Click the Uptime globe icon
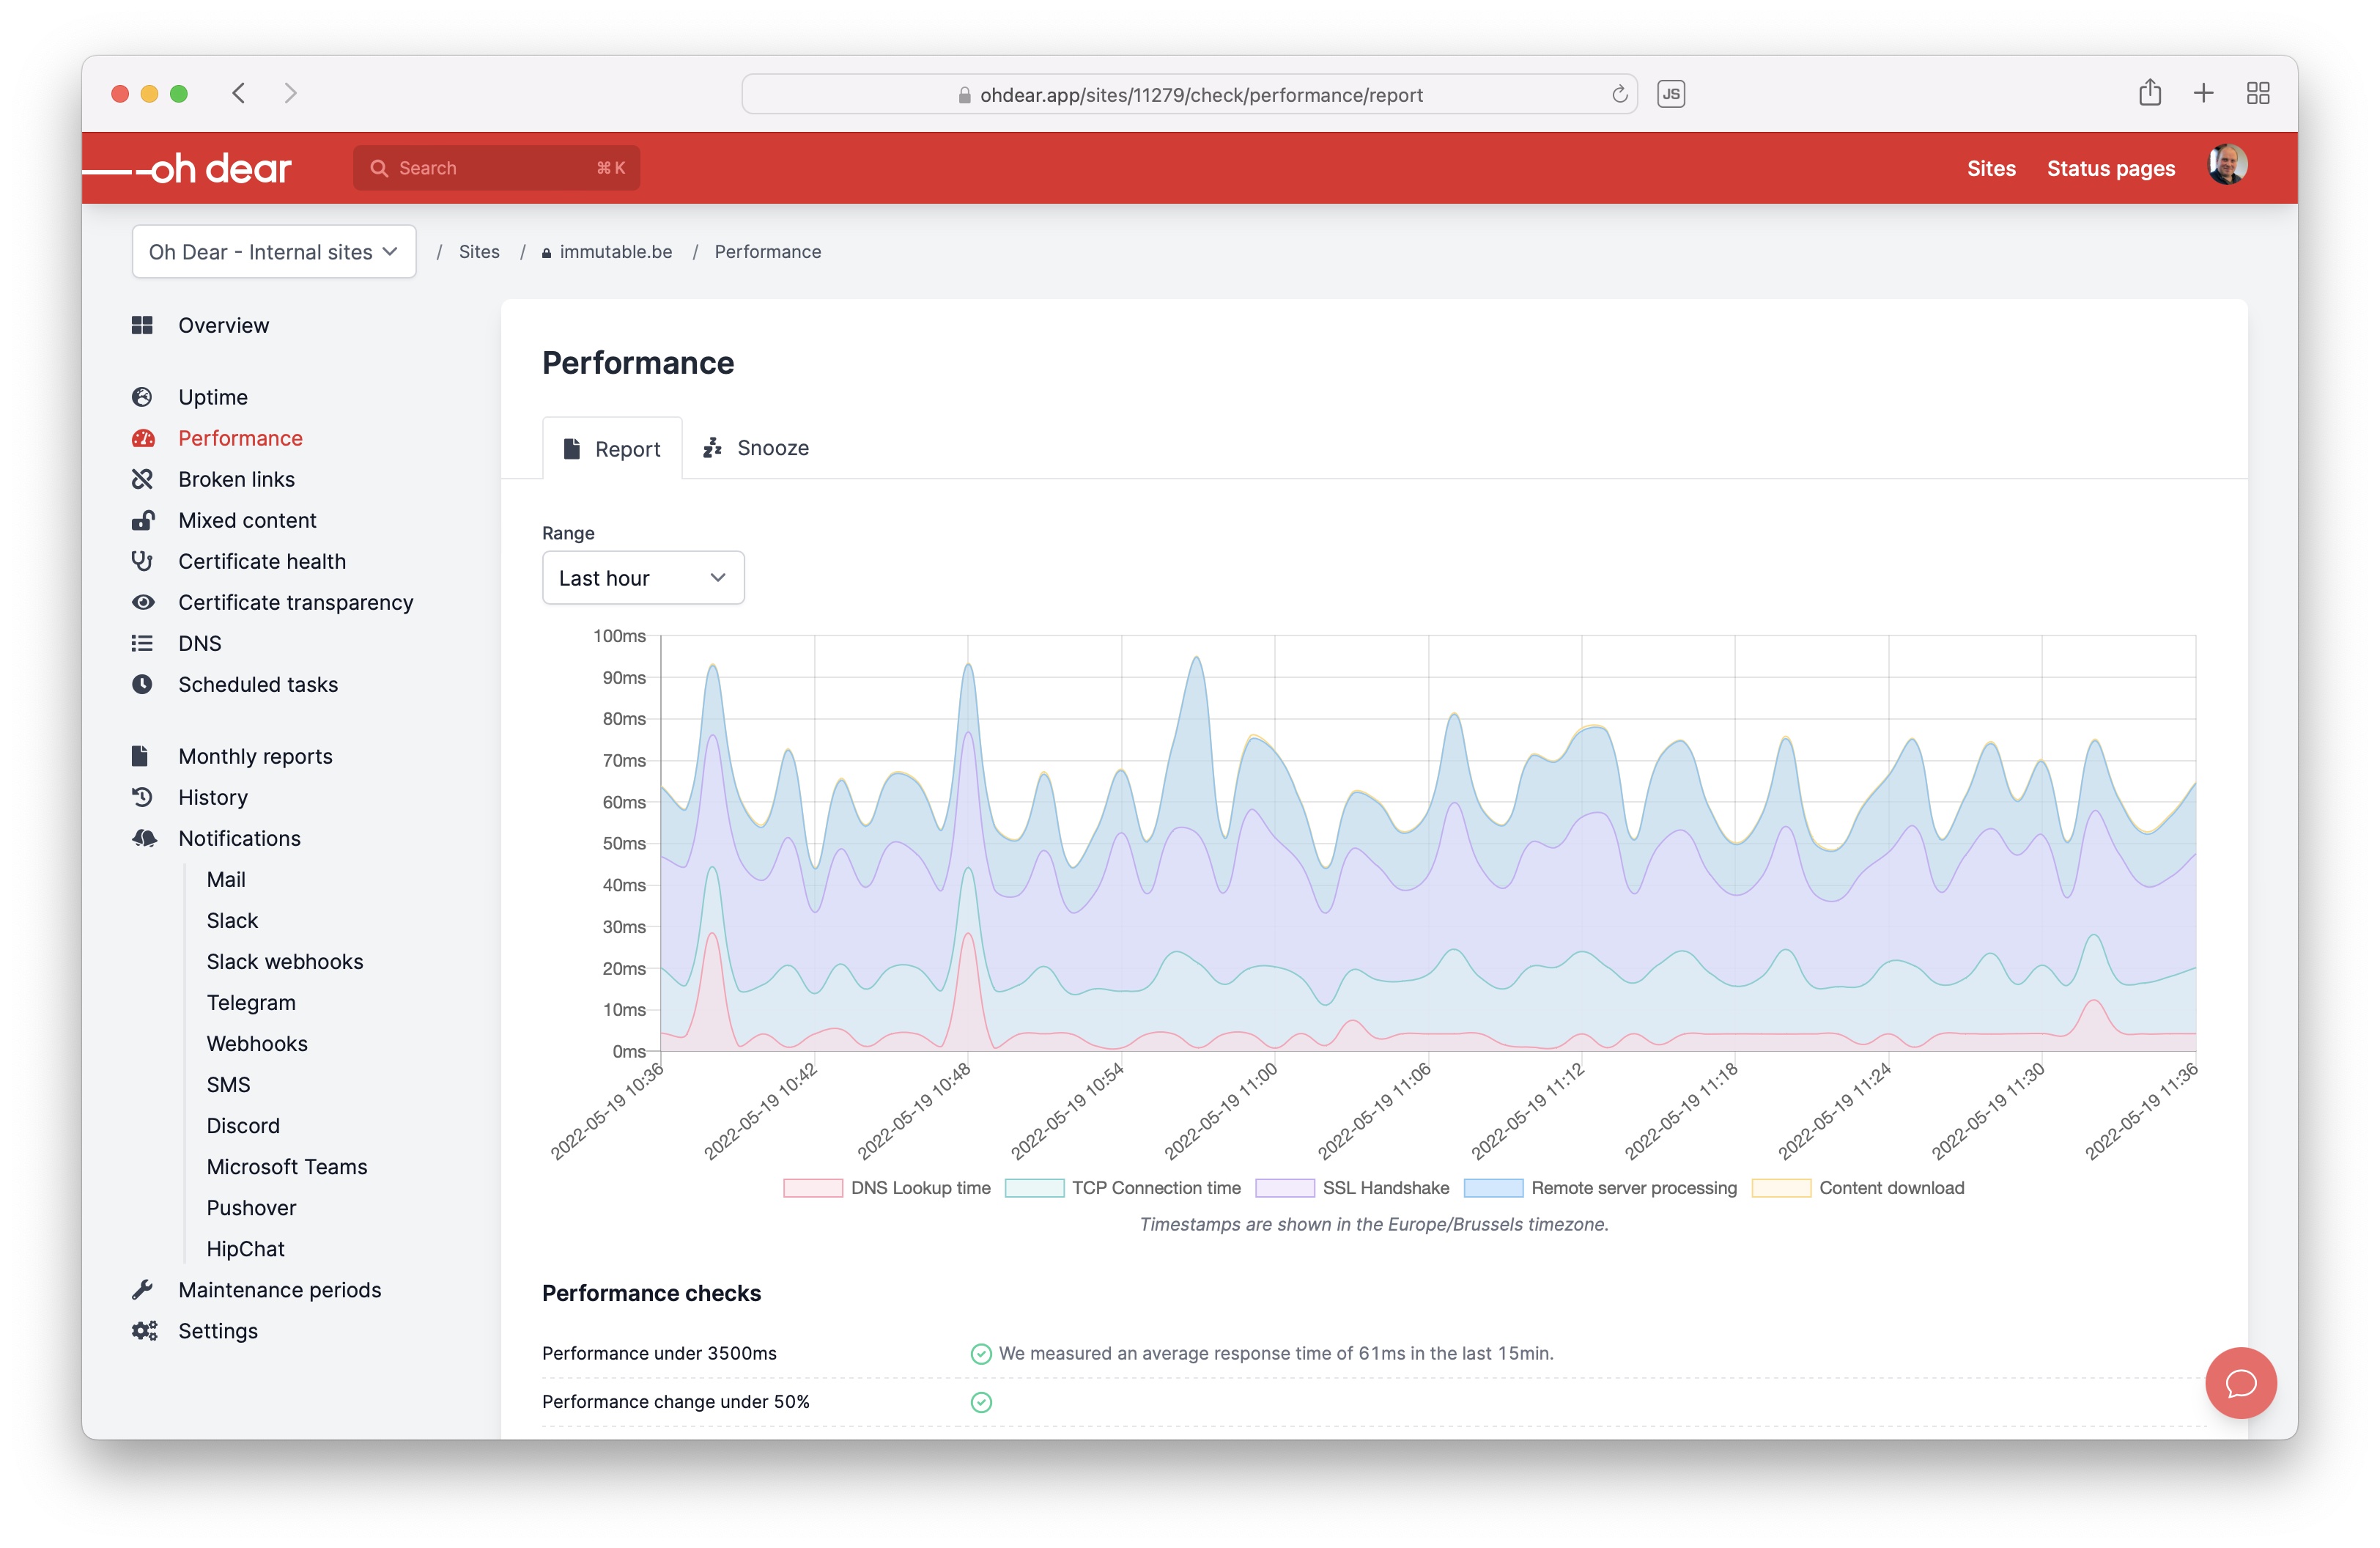 (142, 397)
